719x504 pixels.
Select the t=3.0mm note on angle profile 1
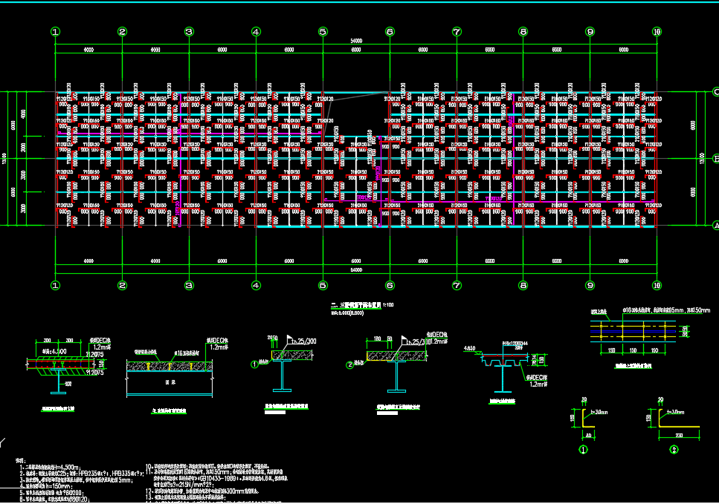tap(599, 413)
